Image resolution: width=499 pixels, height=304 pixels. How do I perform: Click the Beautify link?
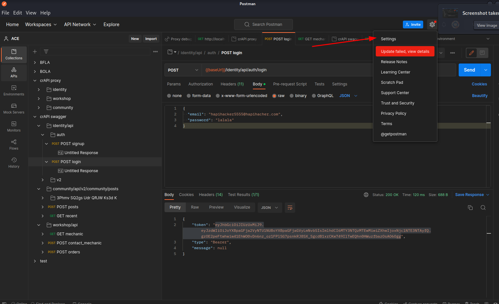tap(480, 96)
